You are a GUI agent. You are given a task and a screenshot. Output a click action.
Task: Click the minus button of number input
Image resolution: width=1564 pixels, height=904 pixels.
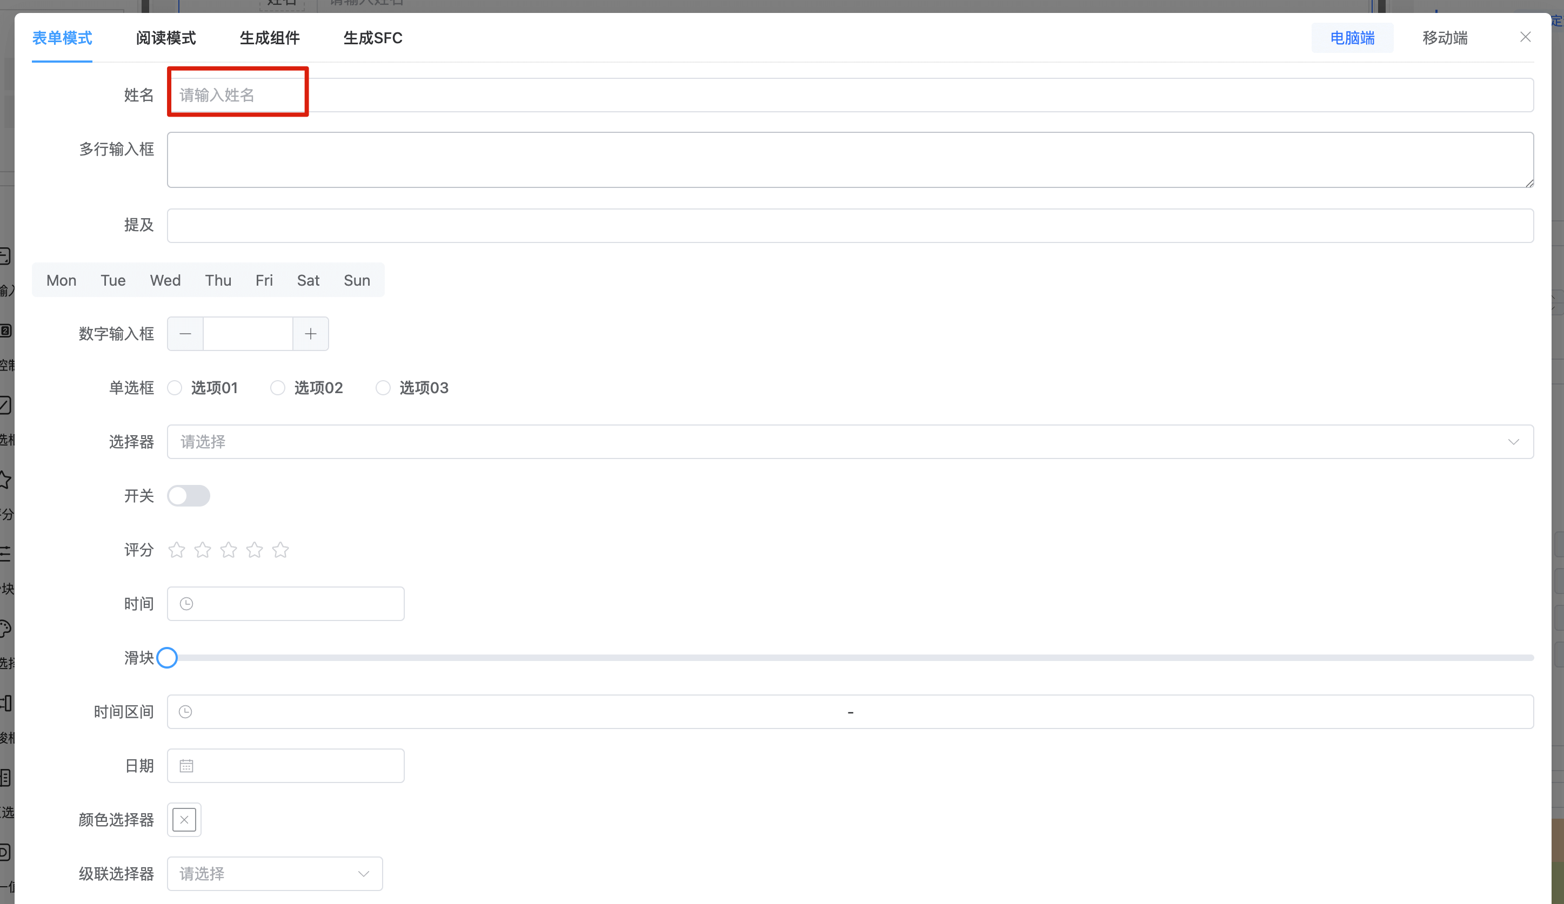pos(185,334)
